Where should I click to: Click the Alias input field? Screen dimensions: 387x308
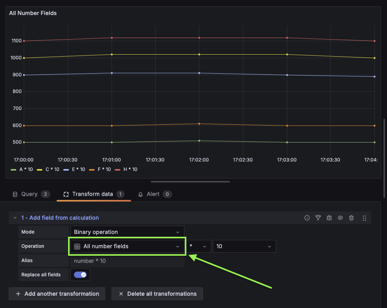(127, 261)
